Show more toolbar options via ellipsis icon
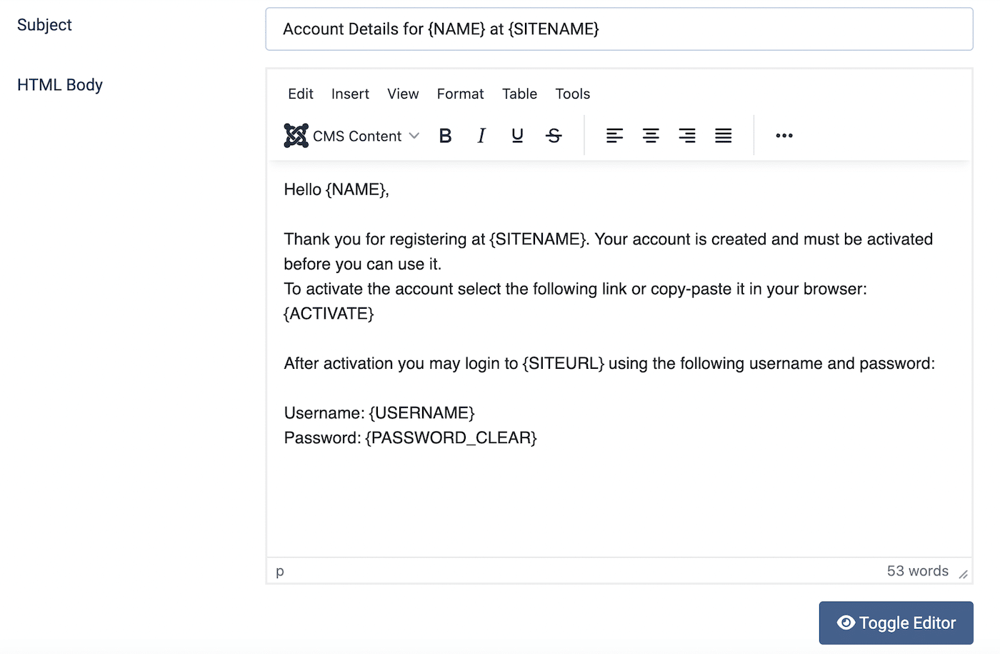This screenshot has height=654, width=1000. point(784,135)
